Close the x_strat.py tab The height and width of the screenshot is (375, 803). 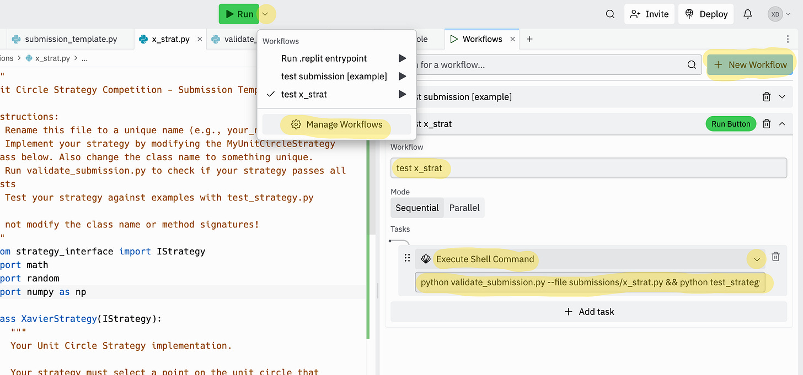pyautogui.click(x=200, y=39)
